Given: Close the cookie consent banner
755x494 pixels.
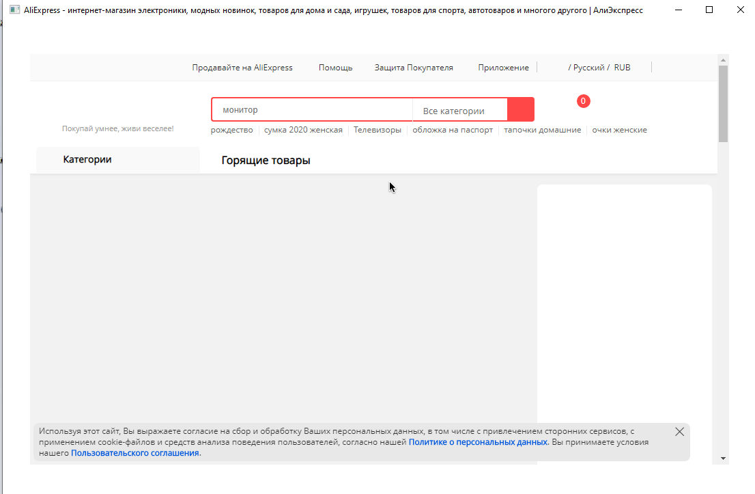Looking at the screenshot, I should coord(679,432).
